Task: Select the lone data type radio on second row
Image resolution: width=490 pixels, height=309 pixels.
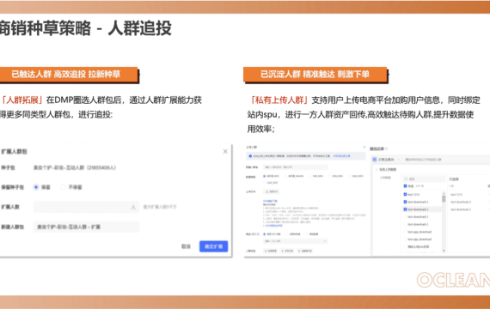Action: click(x=264, y=183)
